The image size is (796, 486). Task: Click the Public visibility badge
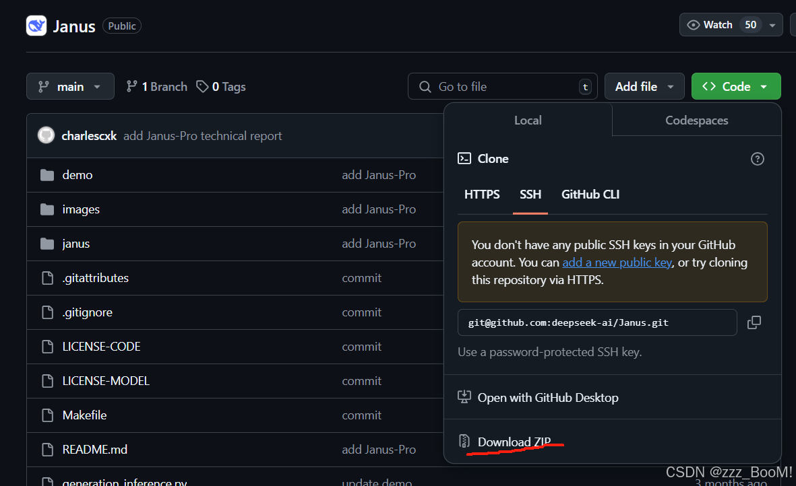click(122, 26)
